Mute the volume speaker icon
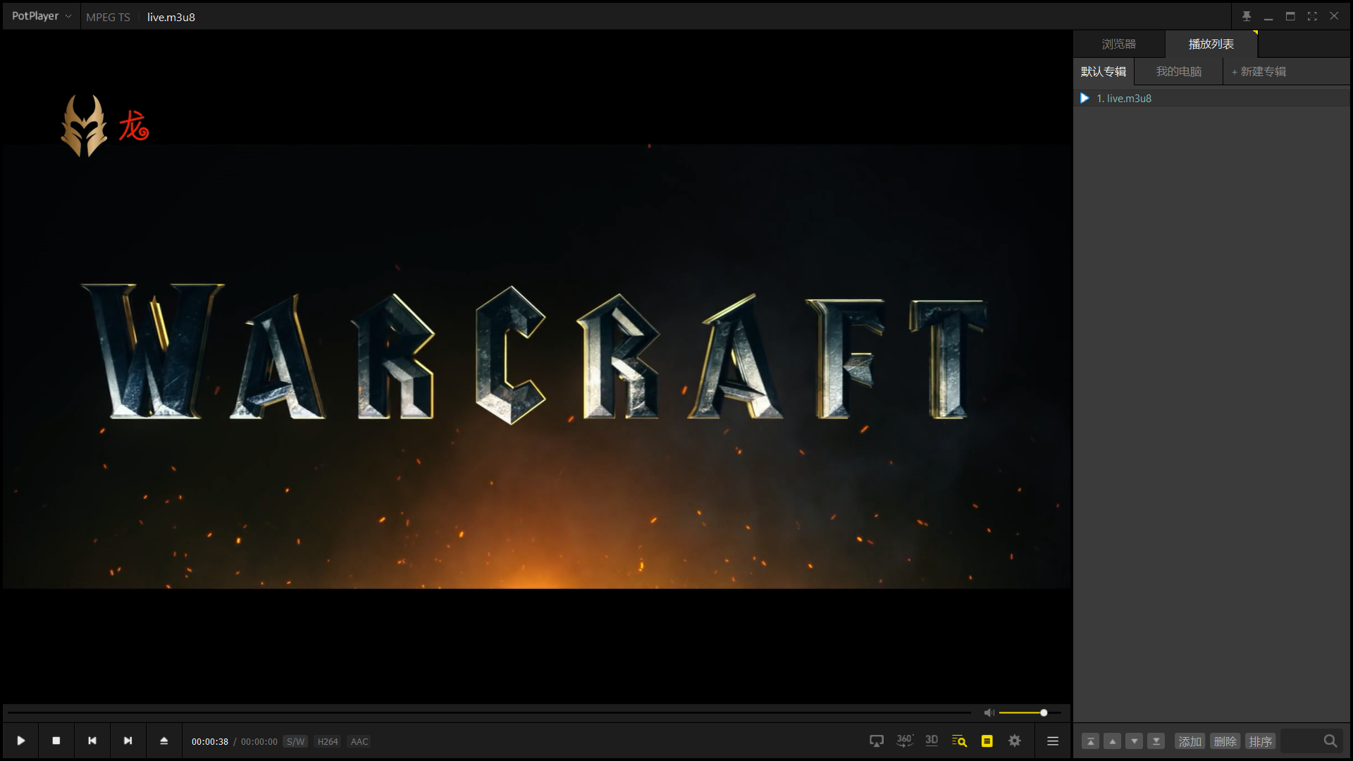1353x761 pixels. (989, 713)
